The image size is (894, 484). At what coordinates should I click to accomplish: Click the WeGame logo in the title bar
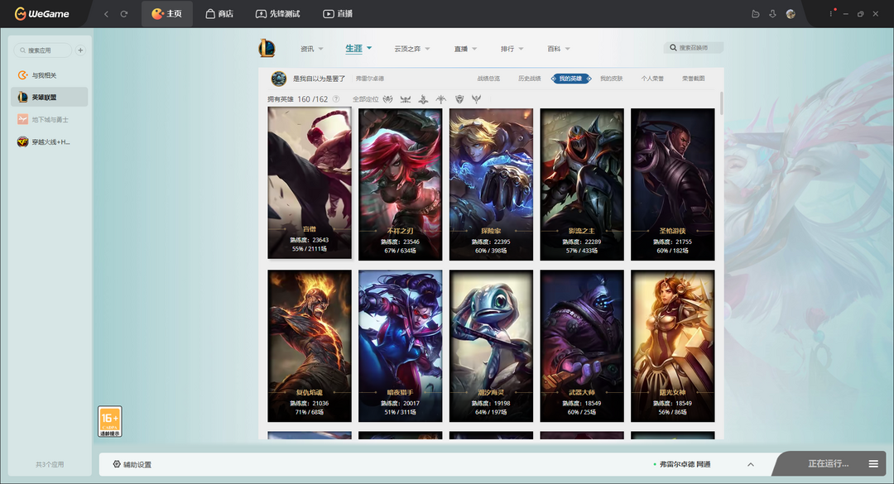(x=41, y=14)
